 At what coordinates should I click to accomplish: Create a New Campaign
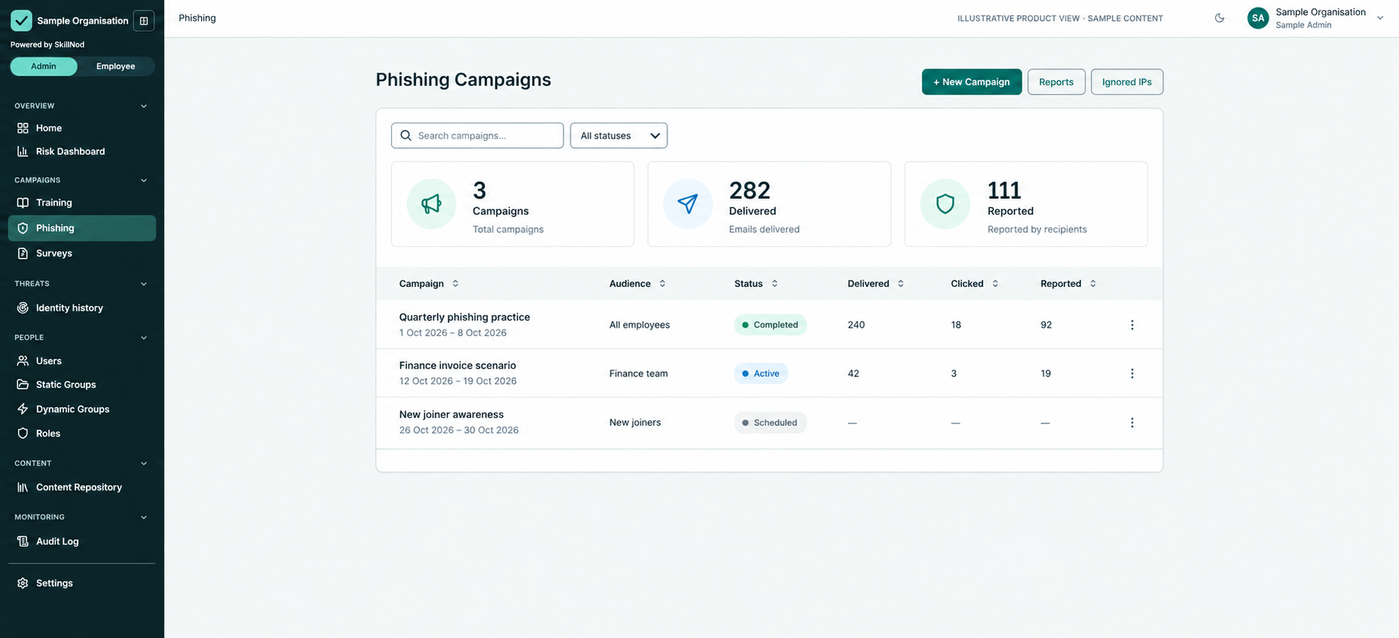click(x=972, y=82)
